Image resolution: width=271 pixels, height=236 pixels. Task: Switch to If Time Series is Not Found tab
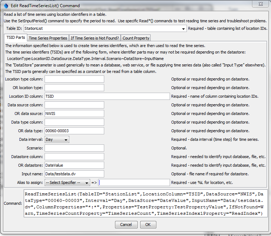click(95, 38)
